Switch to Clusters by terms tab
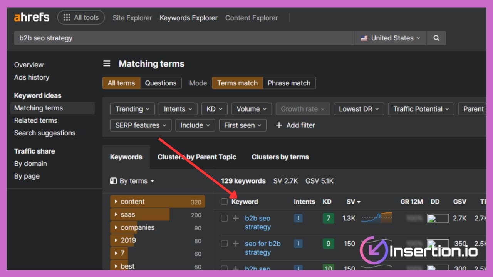The image size is (493, 277). pyautogui.click(x=280, y=157)
